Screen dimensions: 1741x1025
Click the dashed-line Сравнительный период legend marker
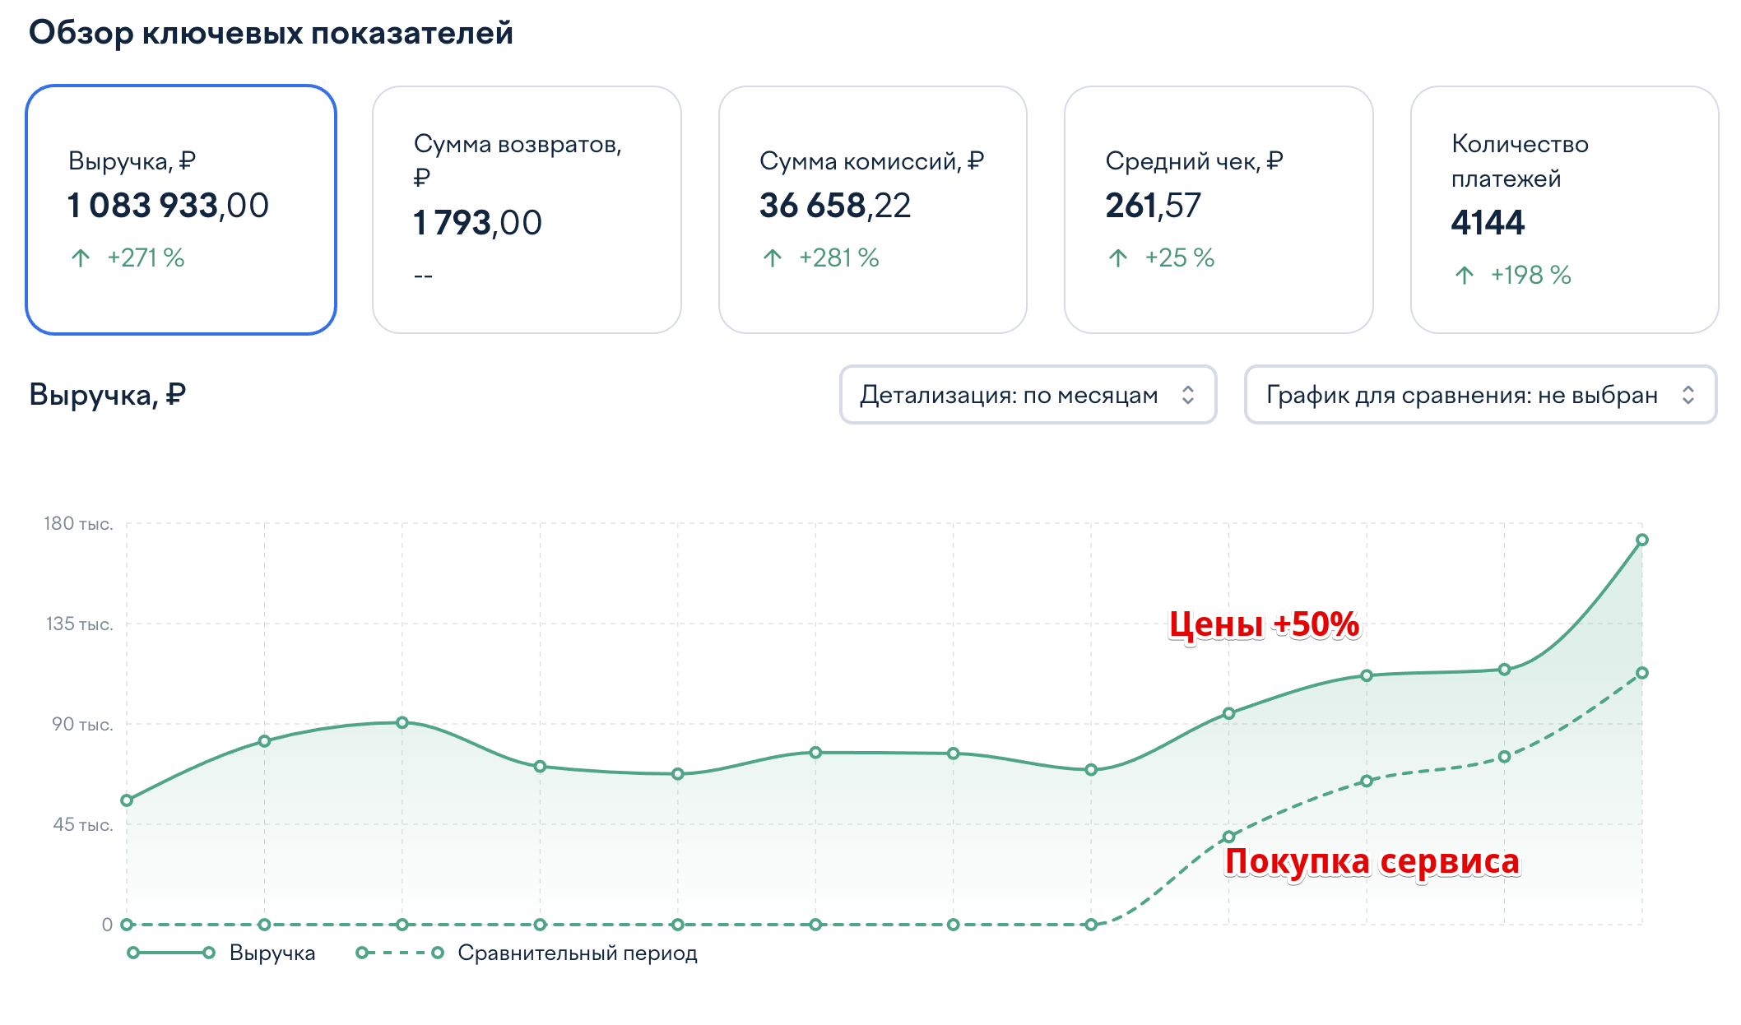click(400, 953)
